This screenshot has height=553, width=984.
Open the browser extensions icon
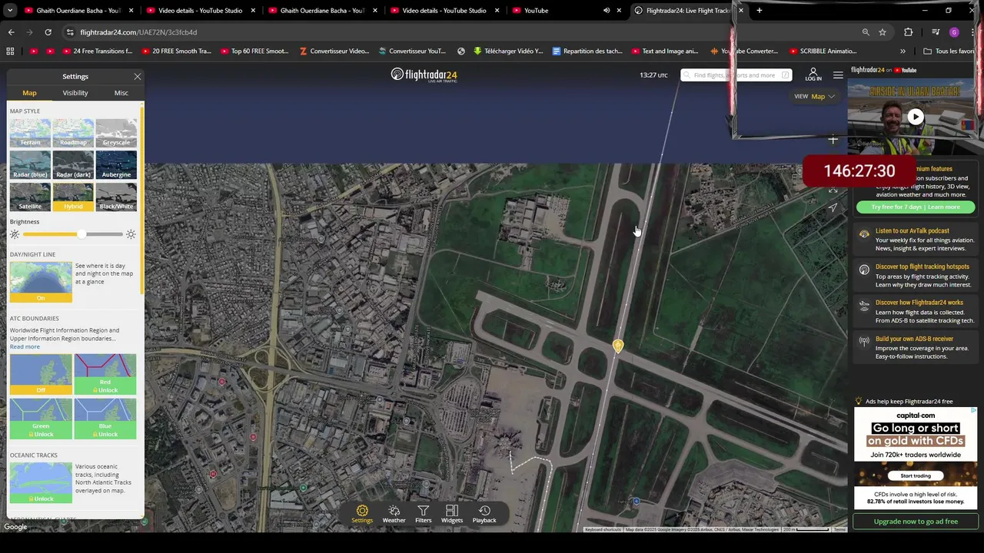point(908,32)
